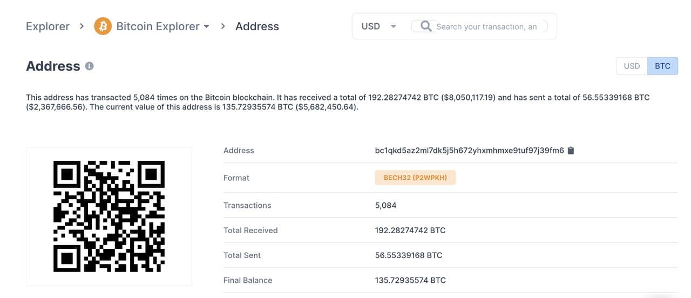Click the Address breadcrumb item

coord(257,26)
